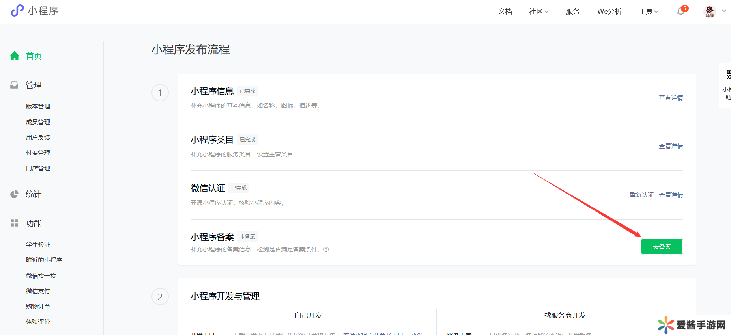Viewport: 731px width, 335px height.
Task: Expand the 工具 dropdown menu
Action: [x=649, y=11]
